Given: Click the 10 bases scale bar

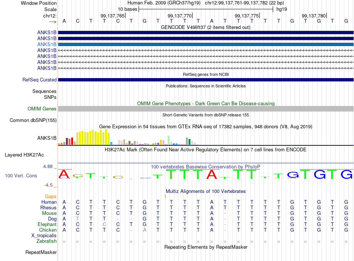Looking at the screenshot, I should (x=206, y=9).
